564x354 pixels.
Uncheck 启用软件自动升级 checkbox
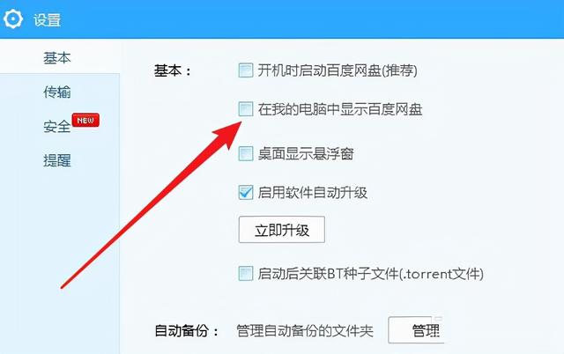pos(246,192)
